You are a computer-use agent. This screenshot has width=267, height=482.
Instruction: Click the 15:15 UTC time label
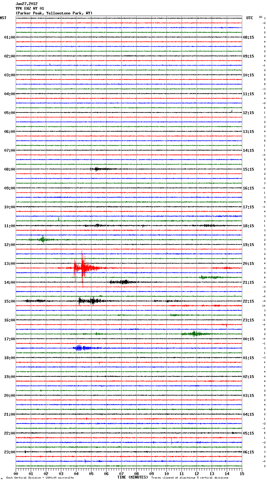coord(248,169)
